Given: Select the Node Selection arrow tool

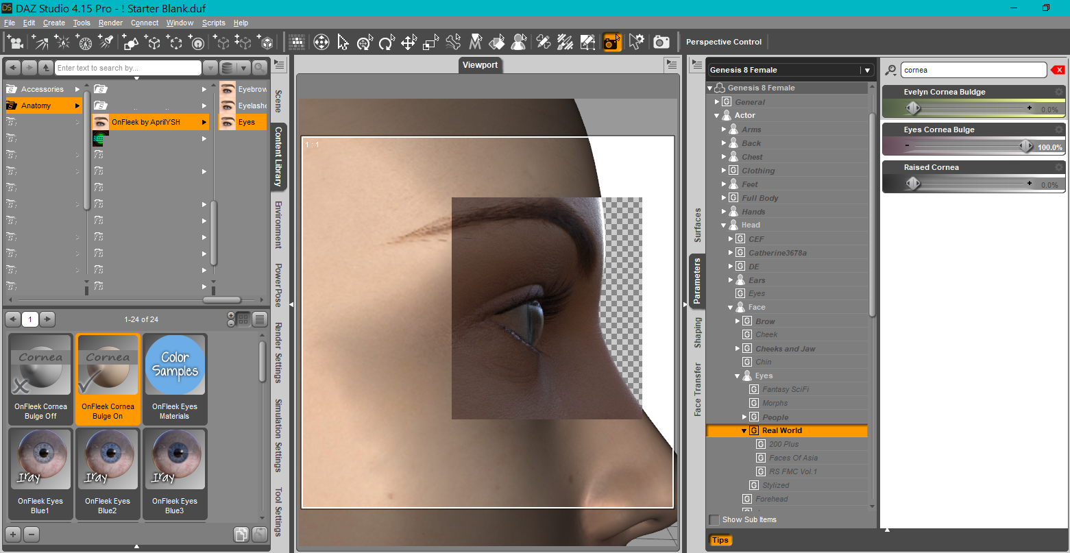Looking at the screenshot, I should (343, 42).
